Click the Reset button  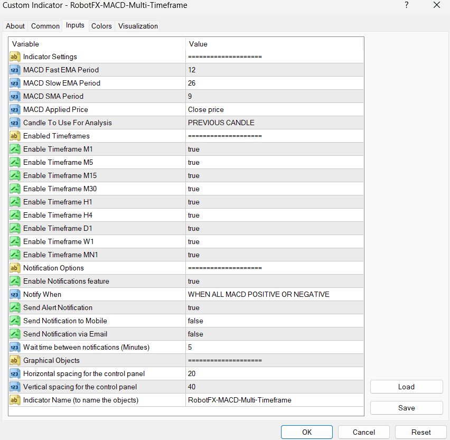(421, 432)
